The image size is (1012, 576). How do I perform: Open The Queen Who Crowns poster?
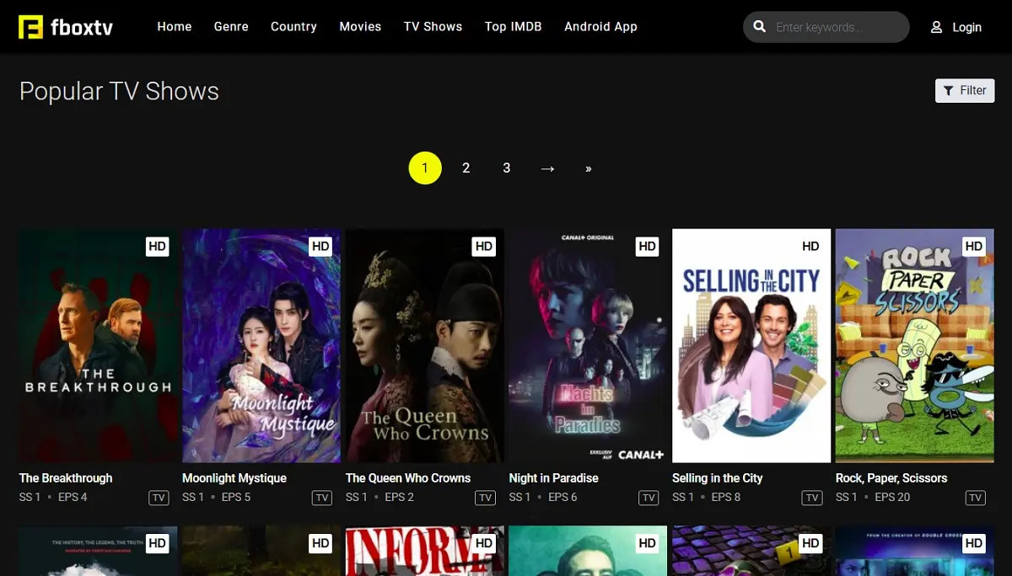tap(425, 345)
